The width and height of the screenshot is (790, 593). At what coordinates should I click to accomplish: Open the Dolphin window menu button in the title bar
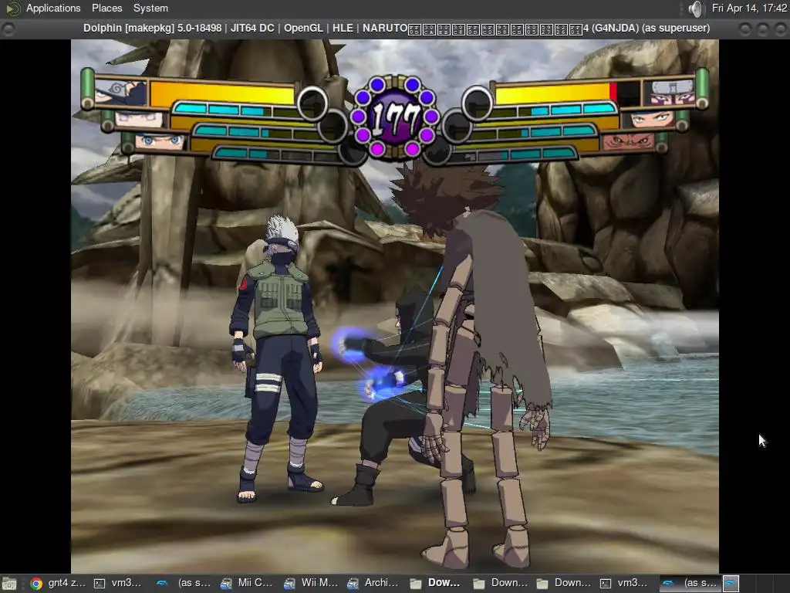[x=8, y=29]
